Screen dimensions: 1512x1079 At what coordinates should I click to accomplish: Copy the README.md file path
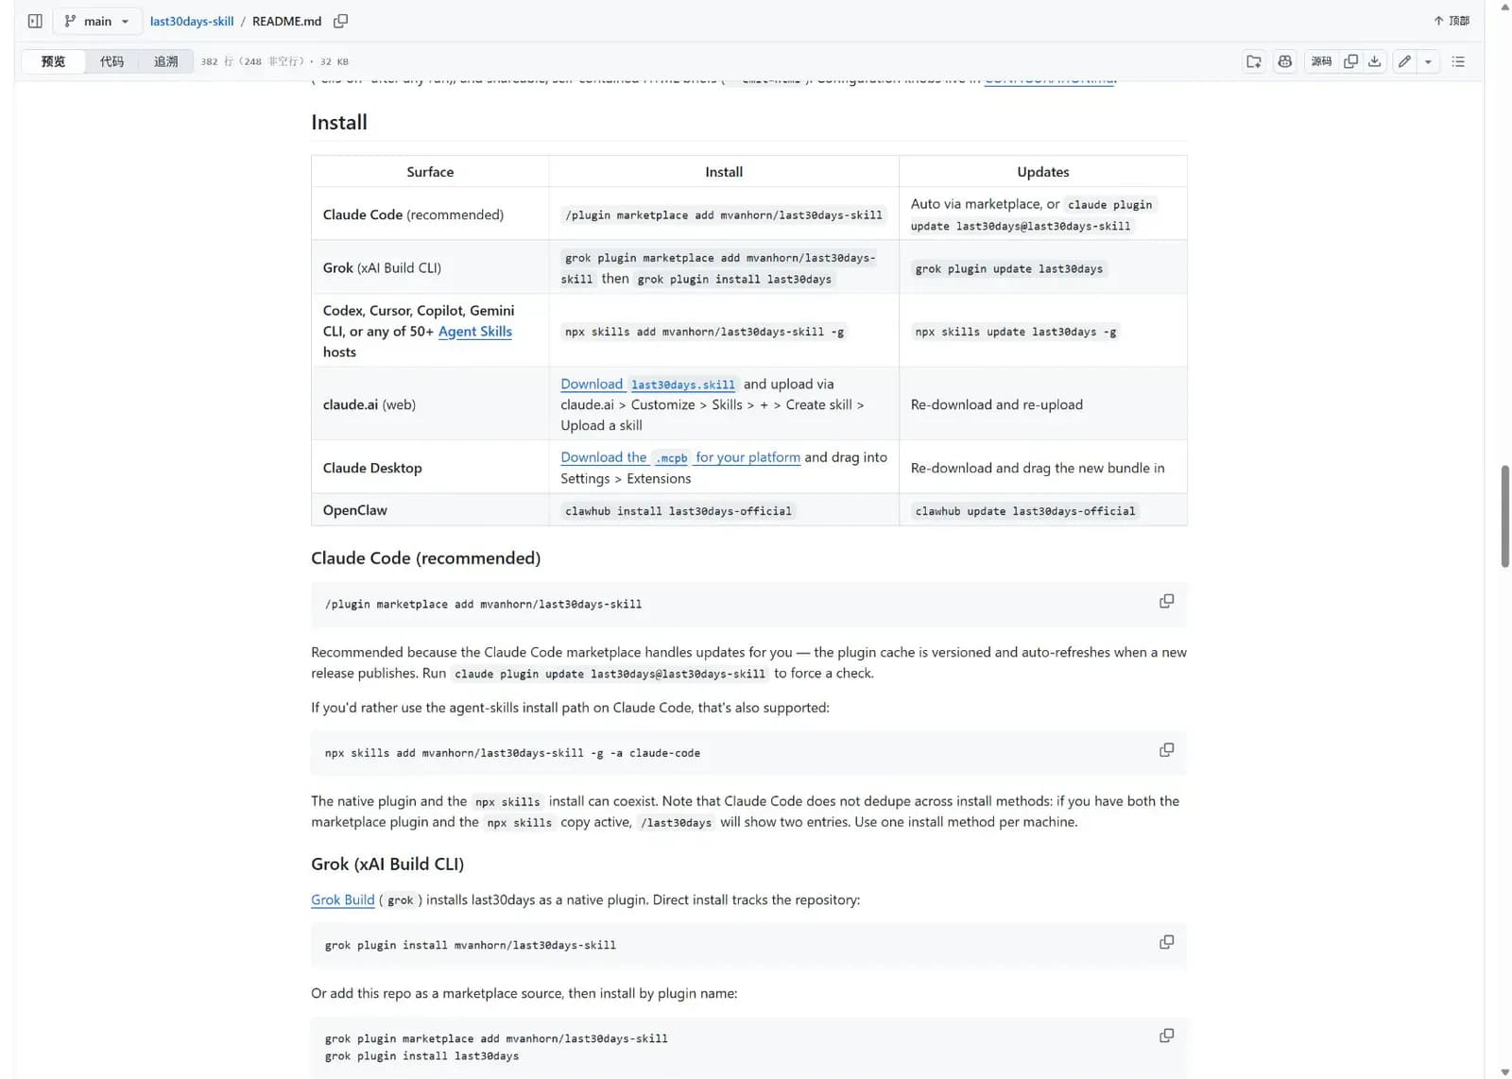tap(341, 21)
